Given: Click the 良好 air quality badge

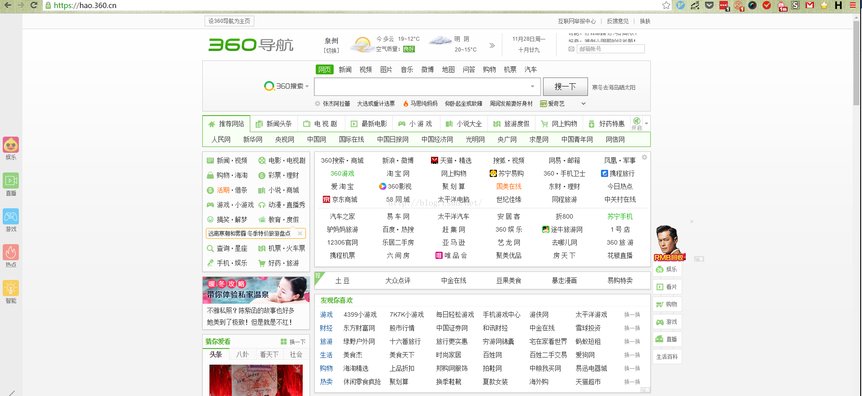Looking at the screenshot, I should pos(409,49).
